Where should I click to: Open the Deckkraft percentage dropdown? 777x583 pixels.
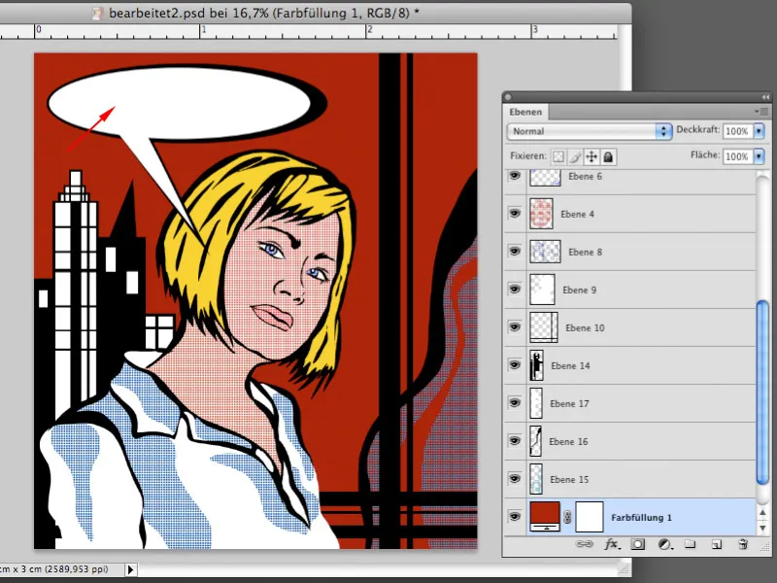point(760,130)
